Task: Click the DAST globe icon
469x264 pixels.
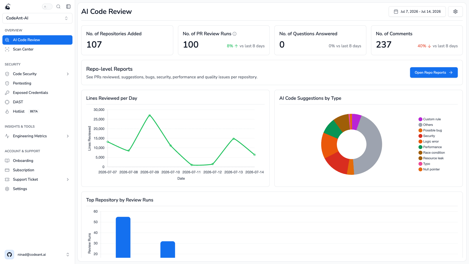Action: (x=7, y=102)
